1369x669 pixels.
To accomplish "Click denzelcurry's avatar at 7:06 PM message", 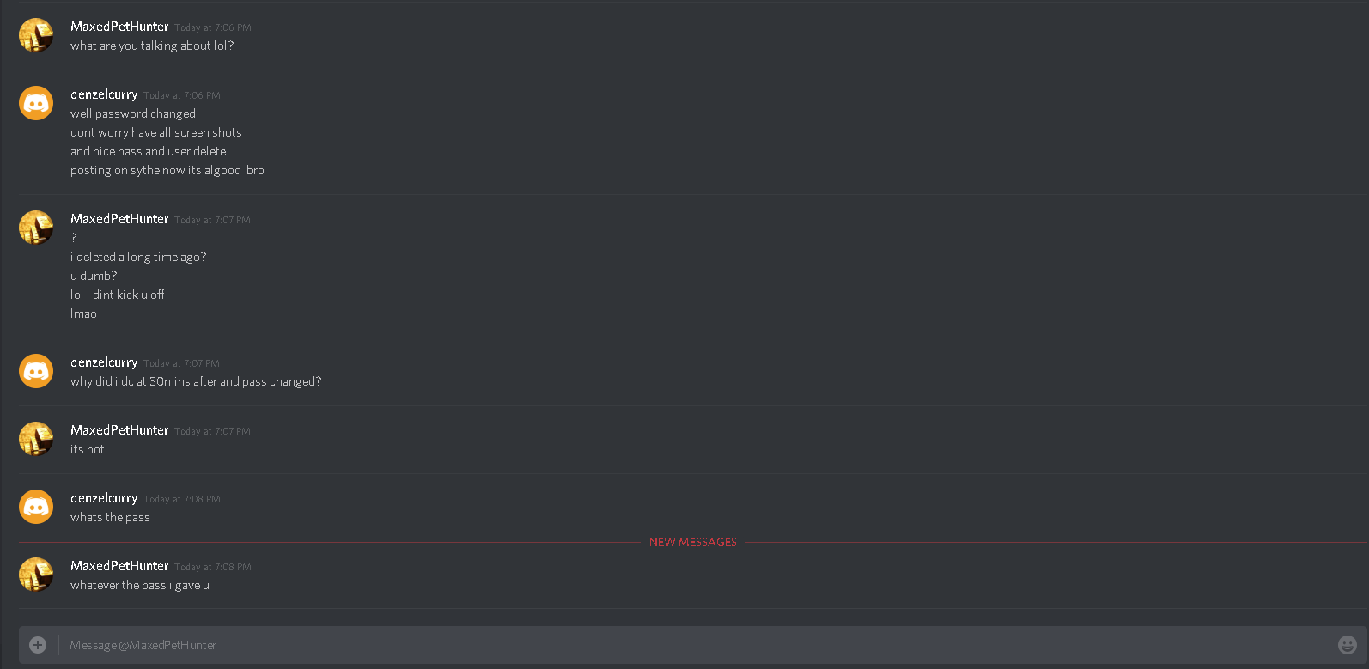I will pos(36,103).
